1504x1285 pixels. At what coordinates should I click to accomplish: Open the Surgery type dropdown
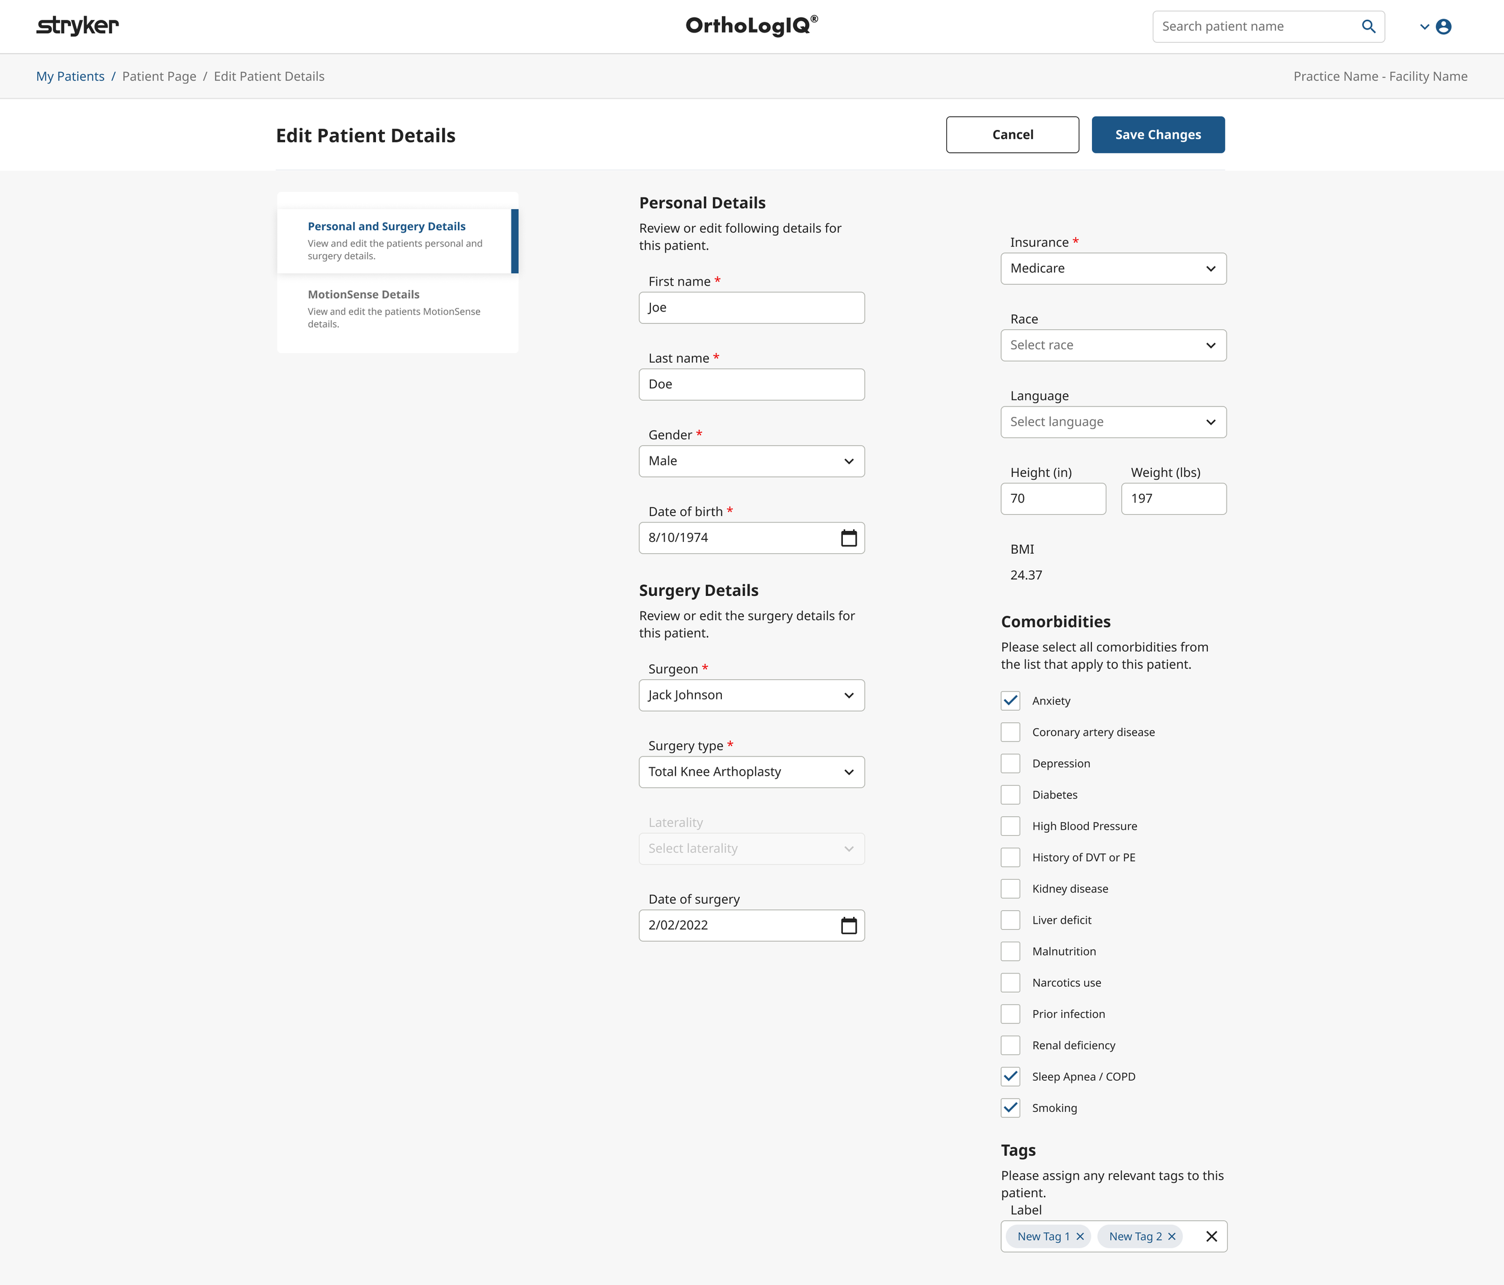pos(751,771)
